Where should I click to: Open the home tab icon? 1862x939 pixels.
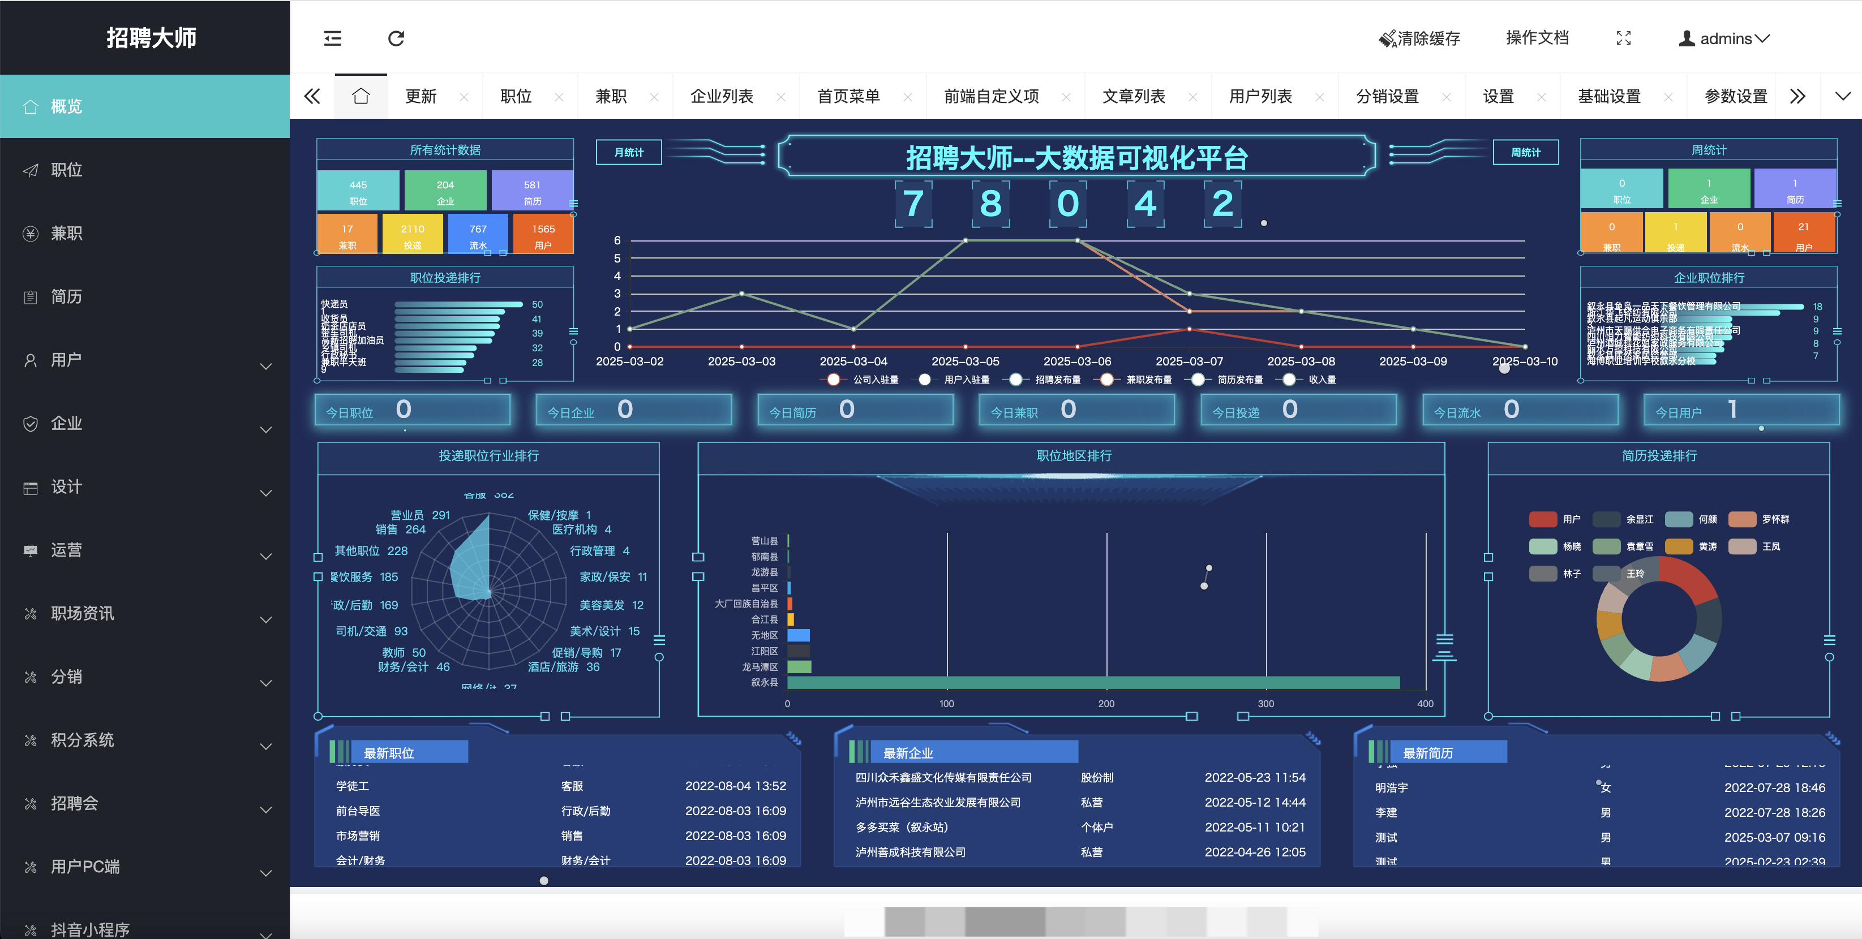tap(361, 96)
